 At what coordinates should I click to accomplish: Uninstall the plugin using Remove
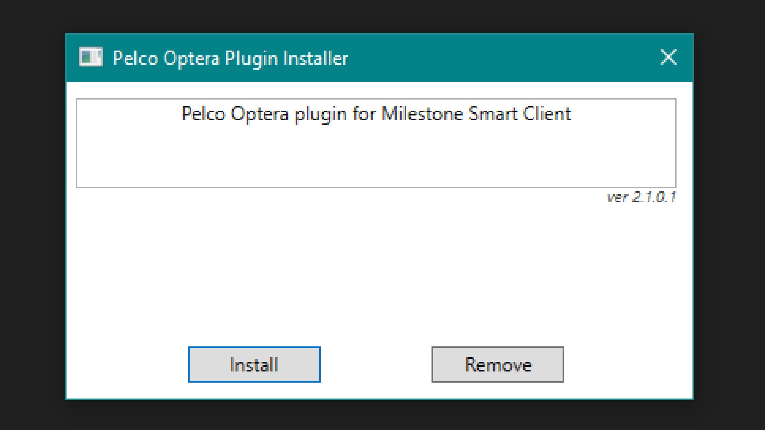(x=498, y=364)
